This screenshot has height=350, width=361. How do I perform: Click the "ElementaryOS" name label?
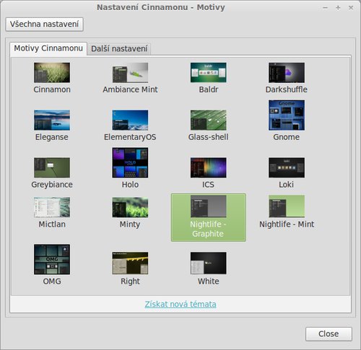coord(130,137)
